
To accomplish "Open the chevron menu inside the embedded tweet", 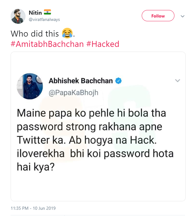I will click(x=178, y=81).
